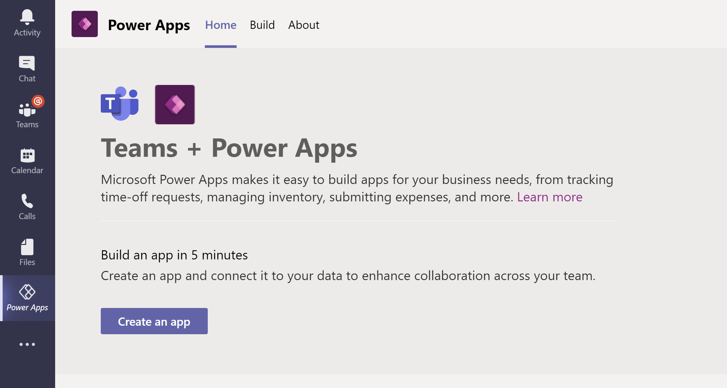Click the more options ellipsis icon
This screenshot has width=727, height=388.
tap(27, 344)
